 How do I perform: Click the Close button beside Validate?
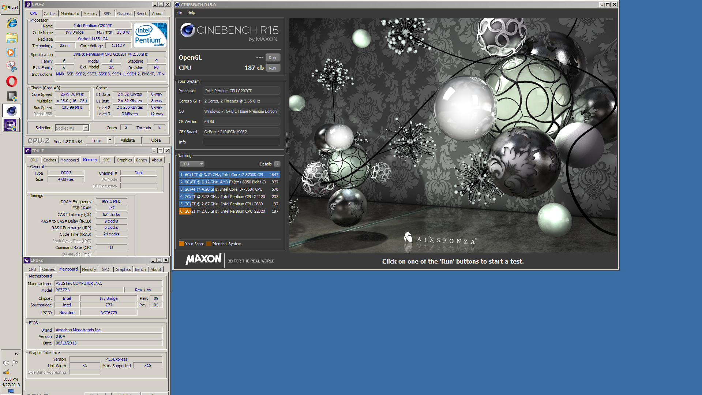point(156,140)
